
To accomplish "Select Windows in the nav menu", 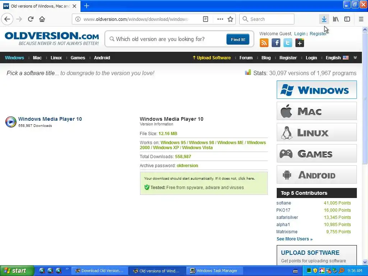I will point(14,58).
